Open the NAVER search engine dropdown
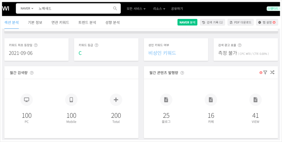The width and height of the screenshot is (282, 142). (x=27, y=8)
